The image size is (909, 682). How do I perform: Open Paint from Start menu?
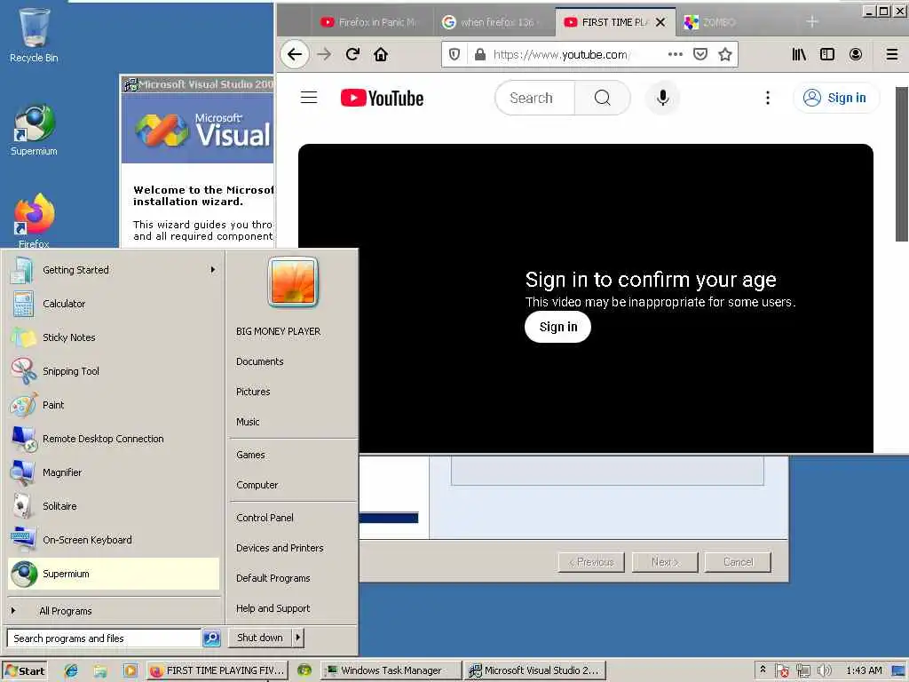tap(114, 405)
